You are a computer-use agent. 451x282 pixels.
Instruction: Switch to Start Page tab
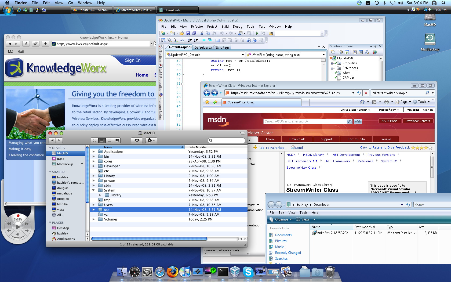click(x=222, y=48)
